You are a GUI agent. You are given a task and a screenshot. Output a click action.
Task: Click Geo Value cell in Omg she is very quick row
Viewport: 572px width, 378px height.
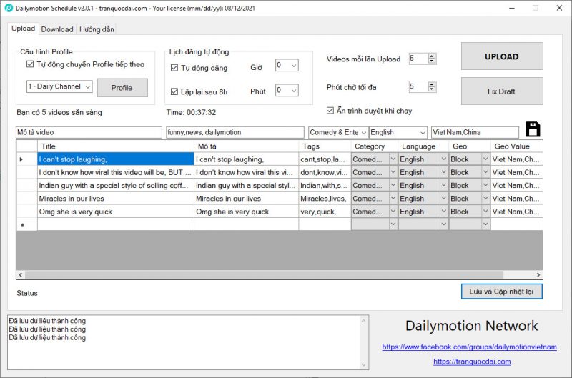tap(516, 212)
